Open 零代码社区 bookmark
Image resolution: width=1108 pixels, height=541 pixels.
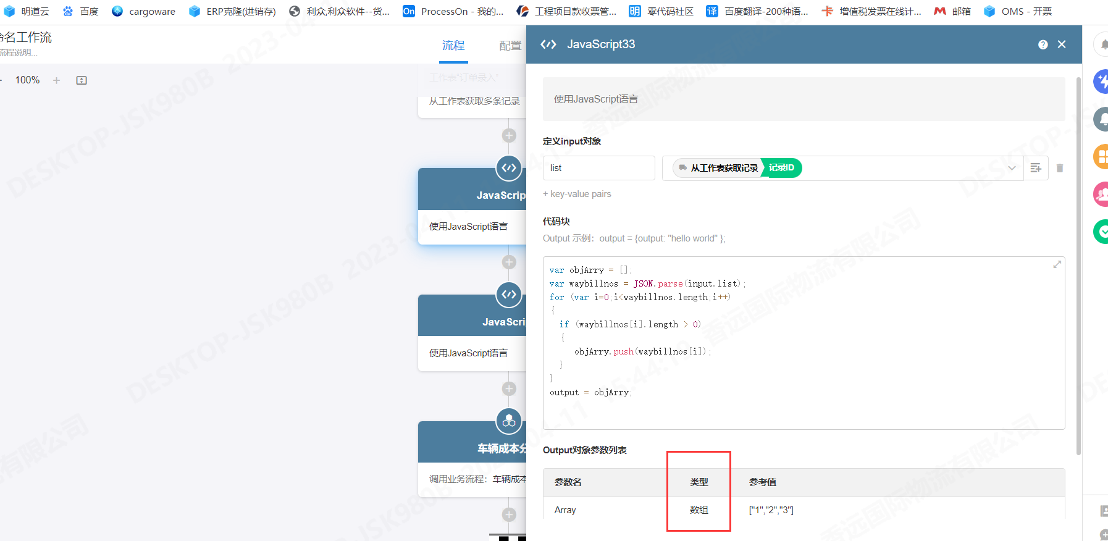(x=661, y=11)
